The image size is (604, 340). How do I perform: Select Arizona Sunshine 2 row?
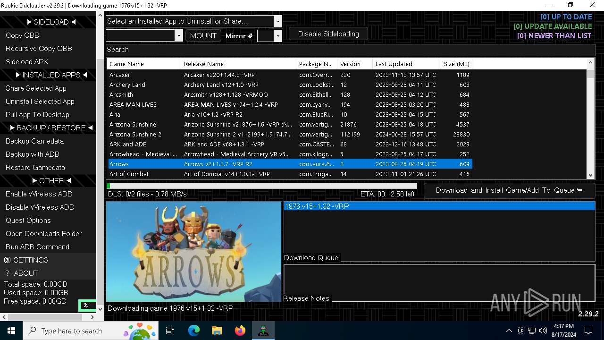pyautogui.click(x=290, y=134)
